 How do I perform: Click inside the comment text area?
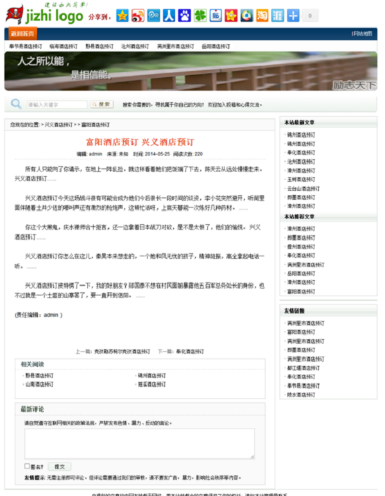point(139,443)
